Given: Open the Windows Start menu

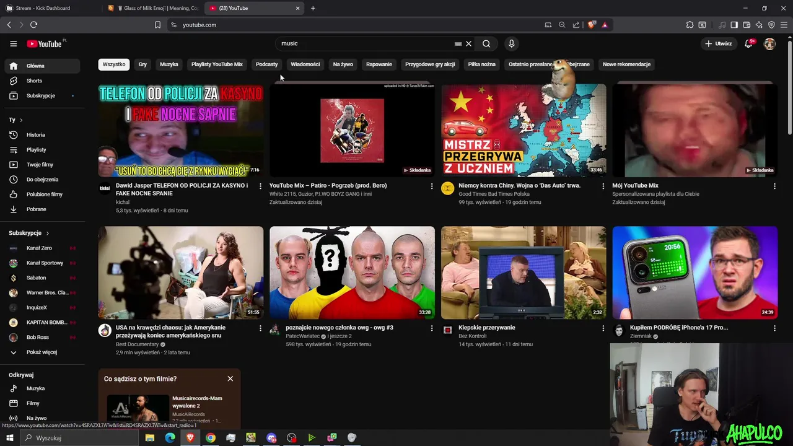Looking at the screenshot, I should (x=9, y=438).
